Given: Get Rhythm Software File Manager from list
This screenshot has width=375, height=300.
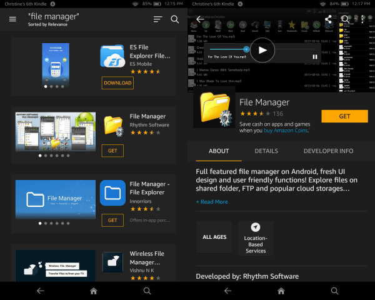Looking at the screenshot, I should point(112,151).
